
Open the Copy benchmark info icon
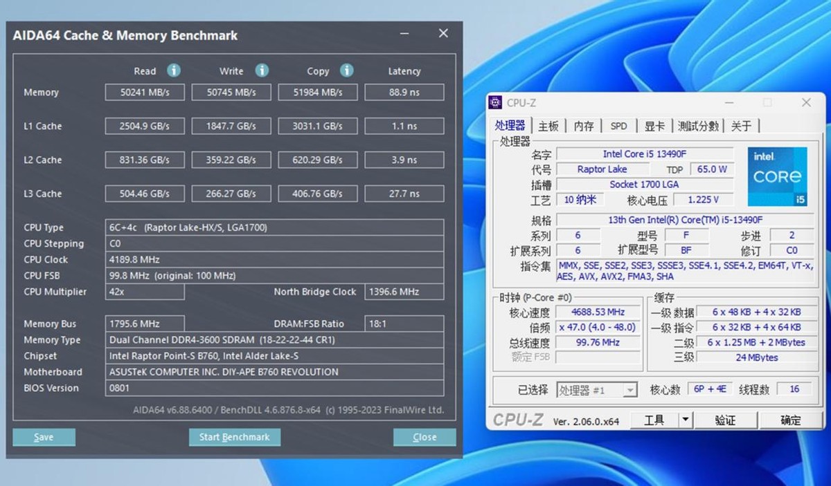coord(348,71)
